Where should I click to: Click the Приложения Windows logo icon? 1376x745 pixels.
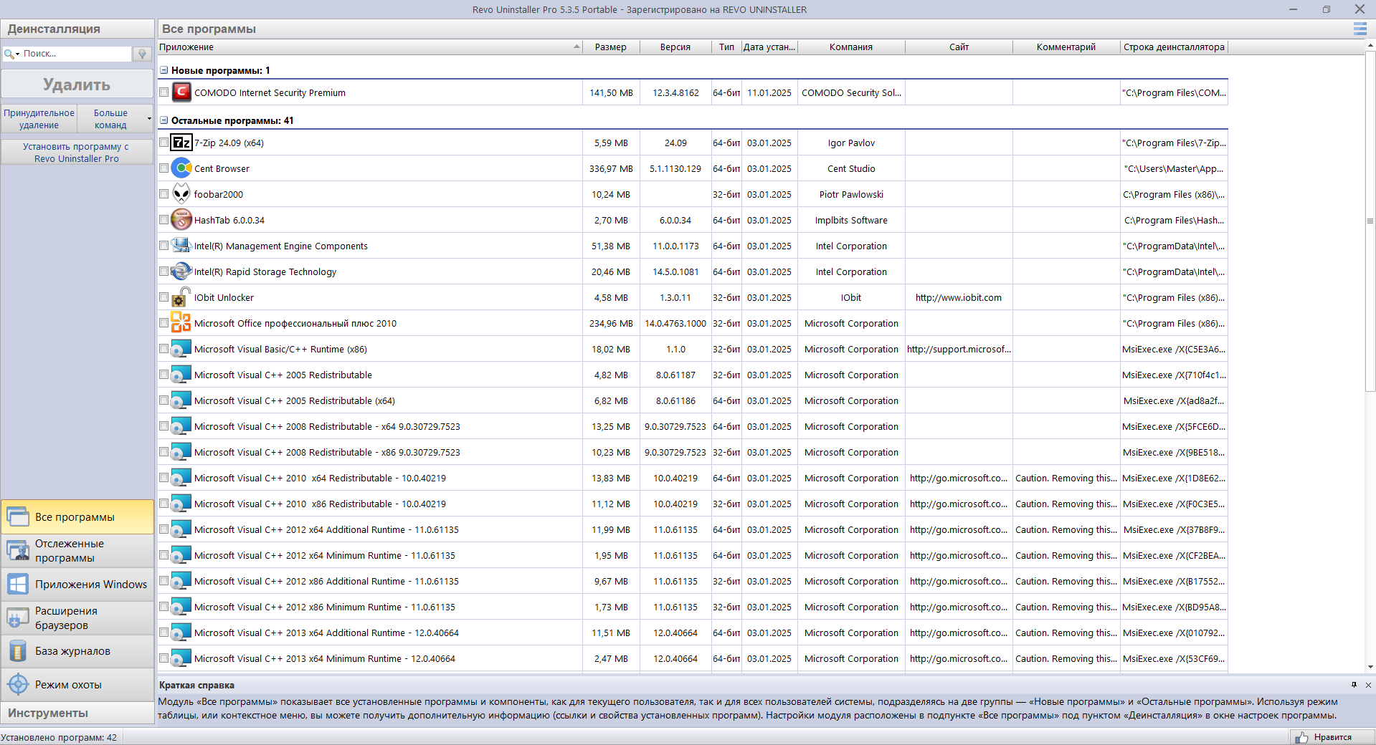click(x=18, y=584)
